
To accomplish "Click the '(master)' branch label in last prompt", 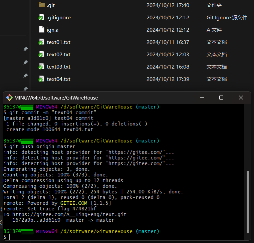I will pyautogui.click(x=148, y=231).
